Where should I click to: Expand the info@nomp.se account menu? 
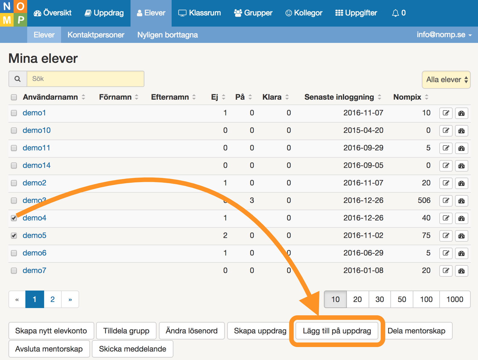point(444,35)
